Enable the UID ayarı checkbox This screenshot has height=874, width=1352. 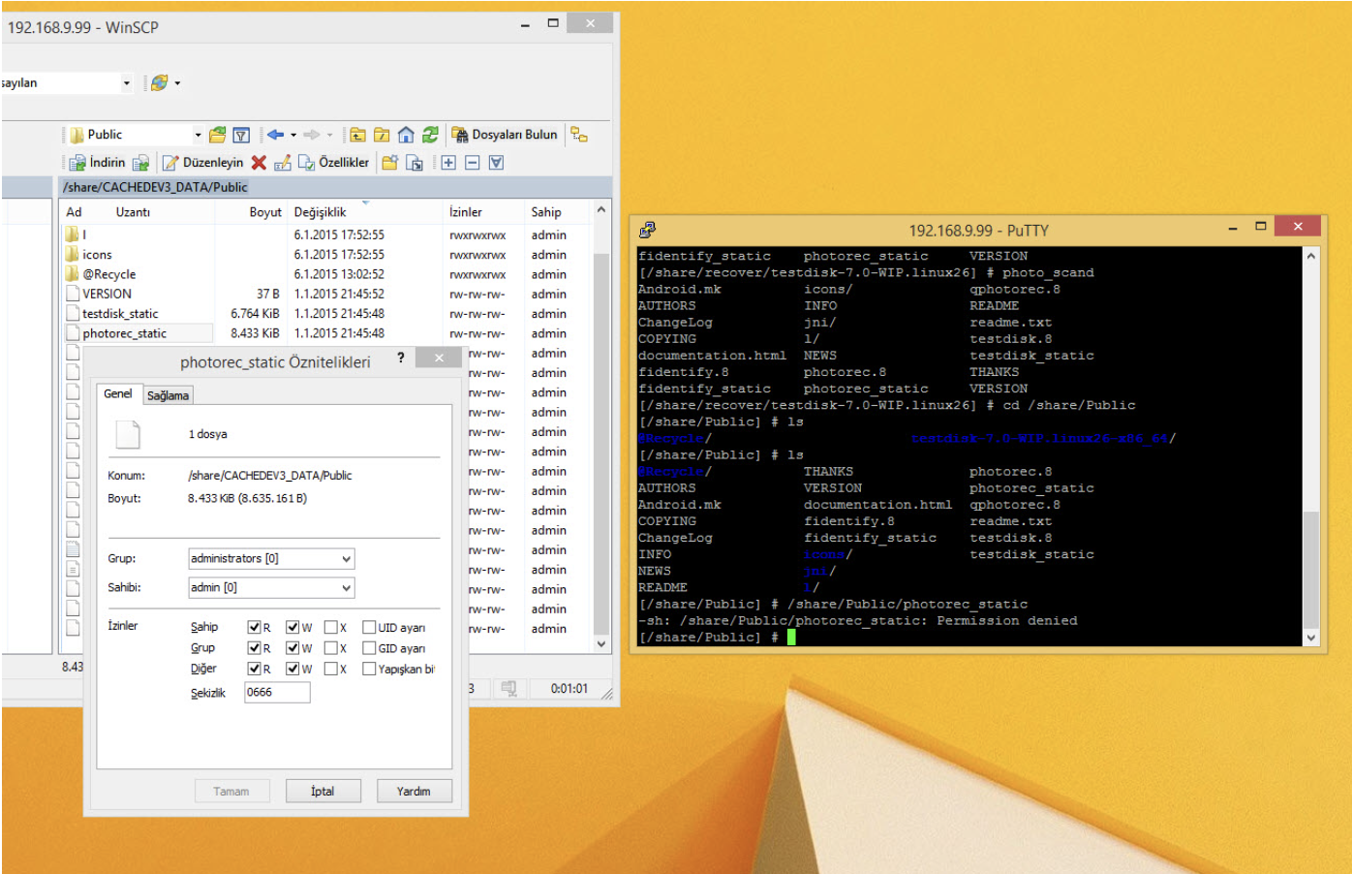369,628
